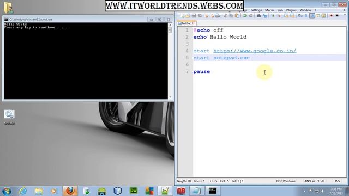Select the first.bat file icon on desktop
The width and height of the screenshot is (349, 196).
coord(9,117)
